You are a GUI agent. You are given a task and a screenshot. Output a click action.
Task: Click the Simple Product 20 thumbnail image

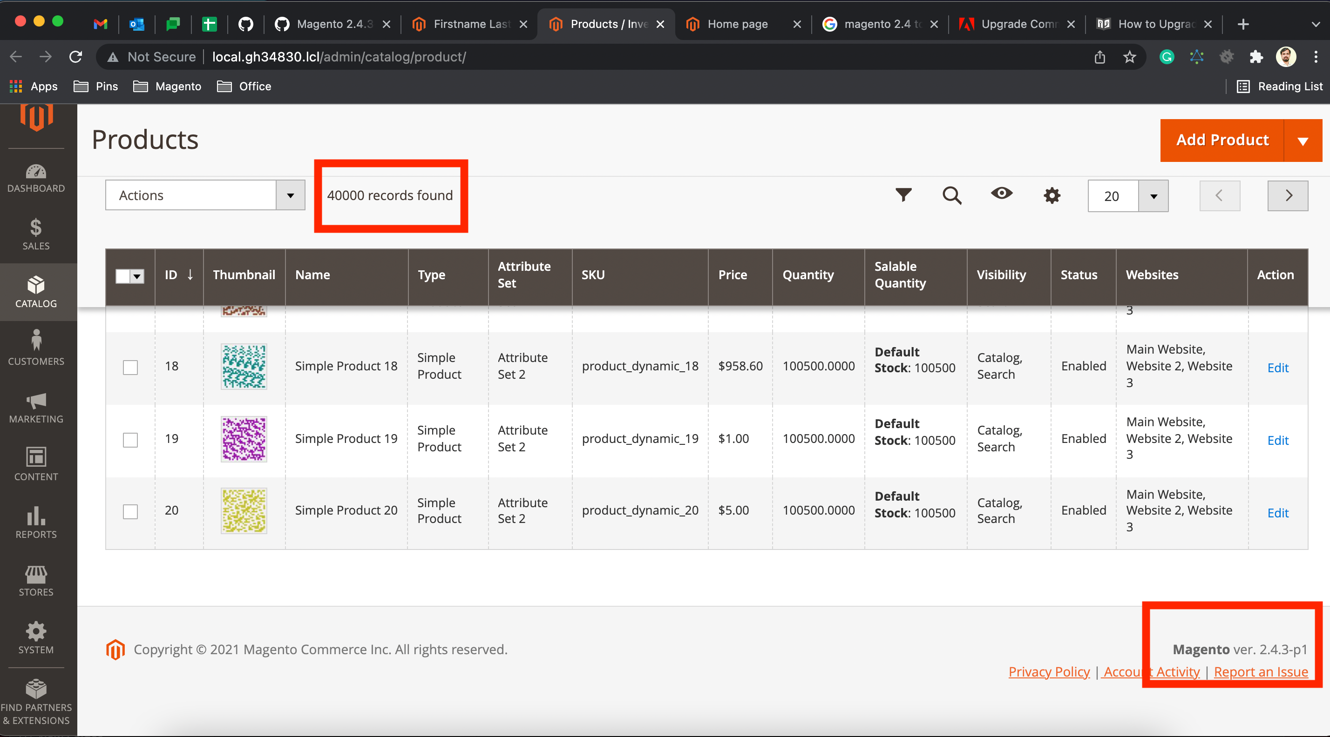(244, 510)
